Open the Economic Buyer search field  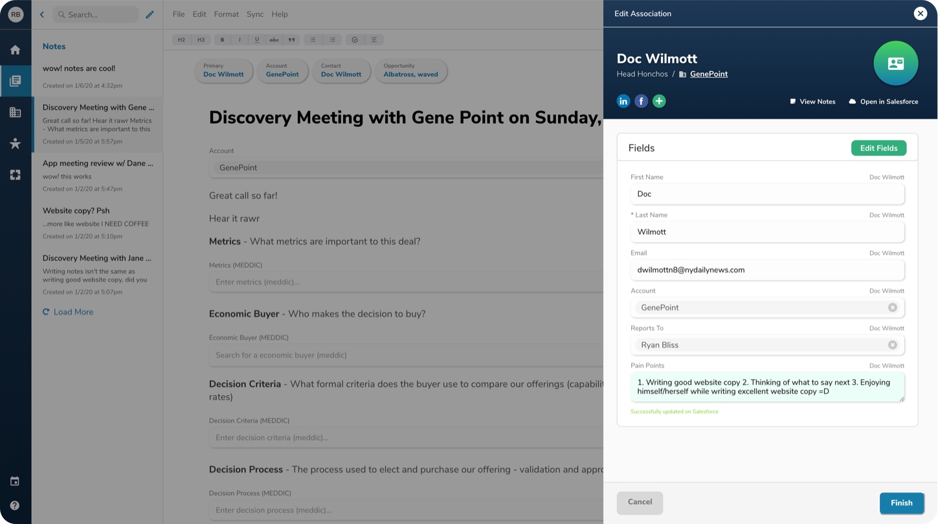pos(406,355)
